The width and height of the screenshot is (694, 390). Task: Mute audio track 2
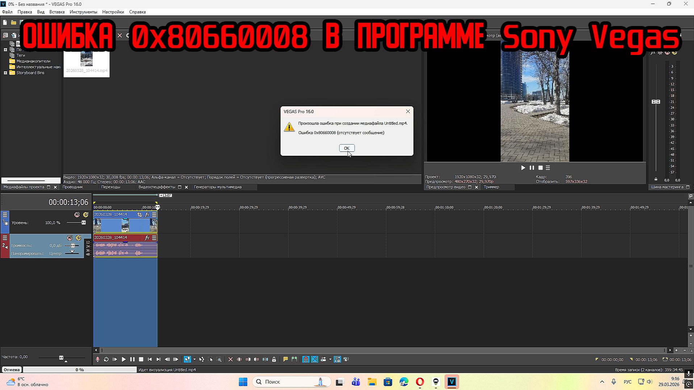70,238
